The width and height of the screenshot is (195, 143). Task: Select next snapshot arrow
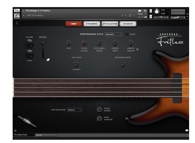click(x=126, y=15)
